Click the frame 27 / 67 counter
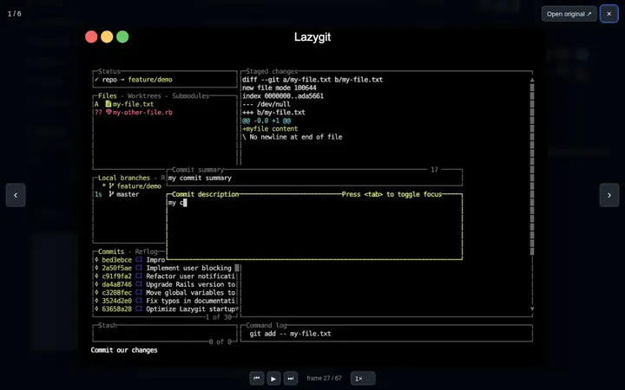The width and height of the screenshot is (625, 390). coord(324,378)
